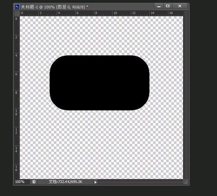Click the 100% zoom level field
Image resolution: width=217 pixels, height=196 pixels.
[20, 182]
